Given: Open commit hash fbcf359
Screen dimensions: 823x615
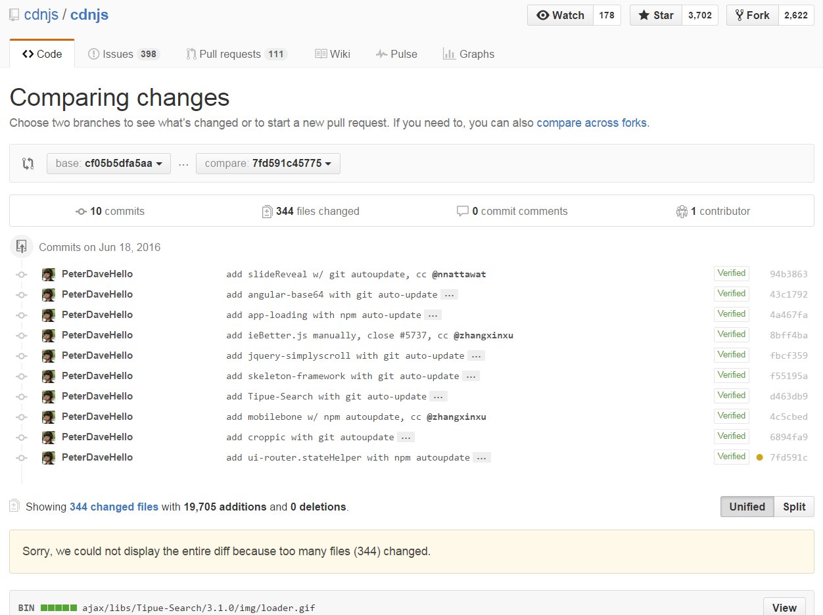Looking at the screenshot, I should tap(789, 355).
